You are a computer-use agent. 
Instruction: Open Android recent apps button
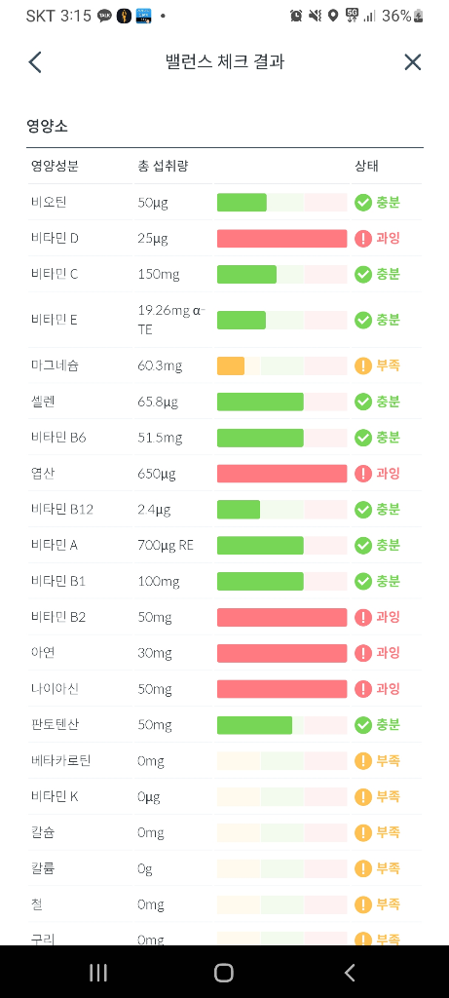coord(98,972)
